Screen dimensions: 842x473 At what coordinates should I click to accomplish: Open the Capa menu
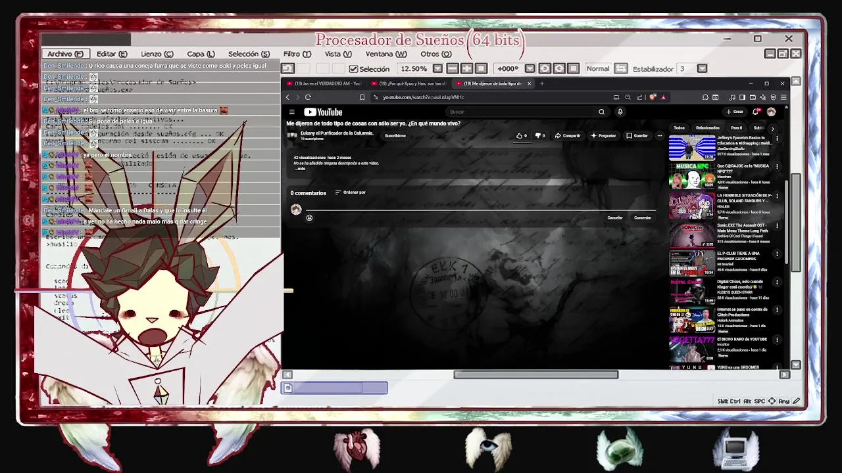pos(201,54)
